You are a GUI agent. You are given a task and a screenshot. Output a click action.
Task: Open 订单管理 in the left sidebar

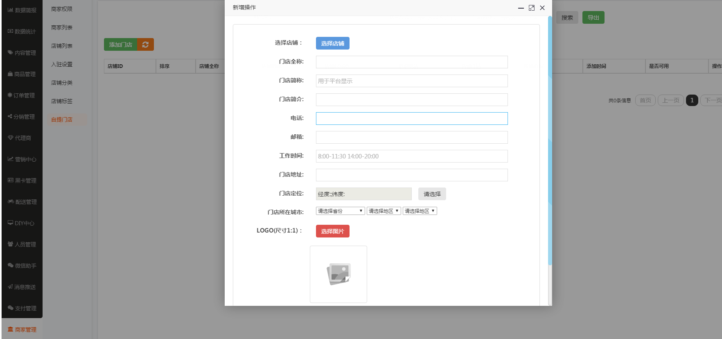point(22,95)
